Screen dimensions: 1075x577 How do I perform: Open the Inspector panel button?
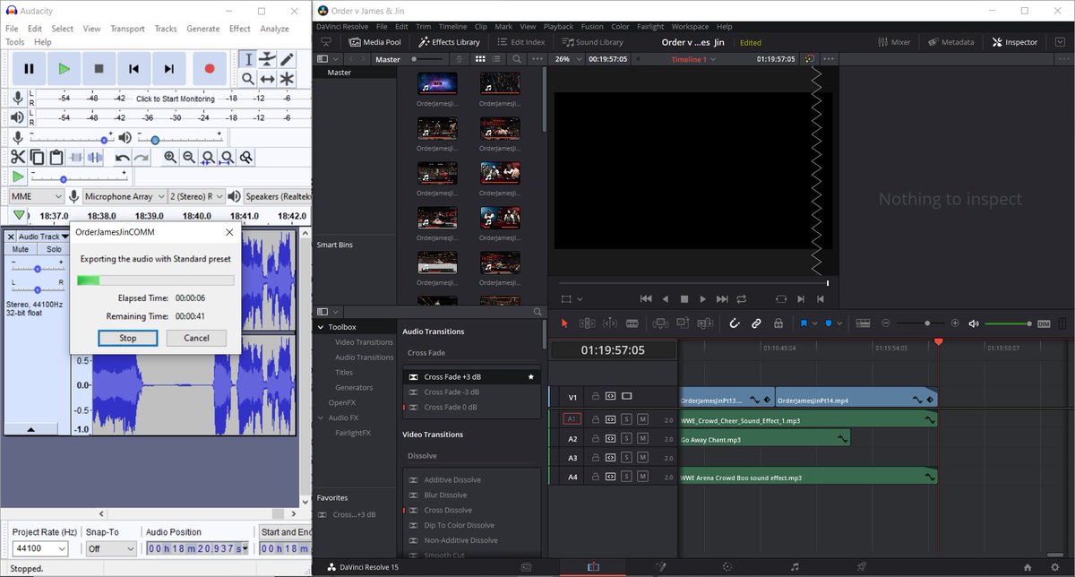click(x=1013, y=42)
